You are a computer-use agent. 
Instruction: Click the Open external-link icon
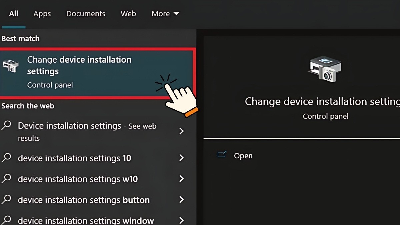[221, 155]
